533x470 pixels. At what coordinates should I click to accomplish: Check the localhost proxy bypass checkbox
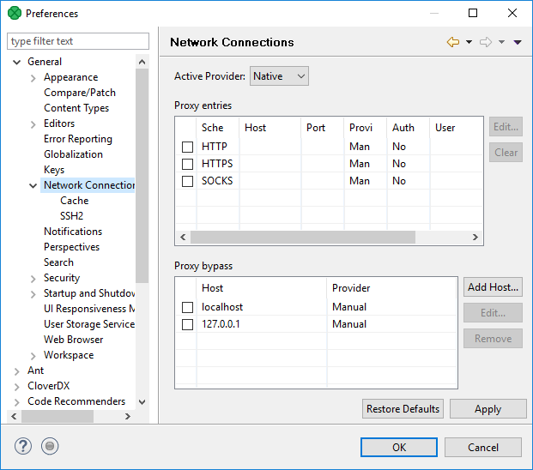187,307
